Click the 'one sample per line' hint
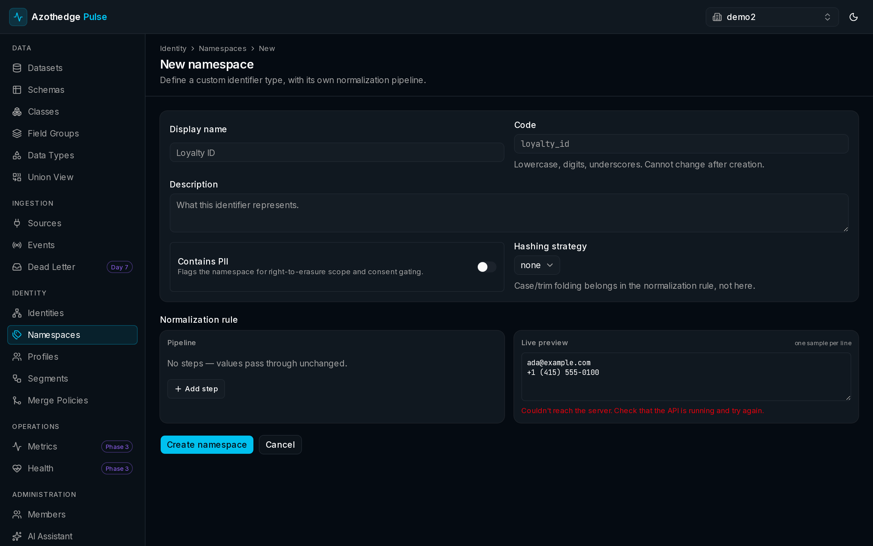This screenshot has height=546, width=873. [x=823, y=343]
